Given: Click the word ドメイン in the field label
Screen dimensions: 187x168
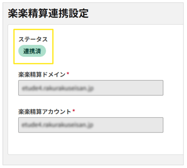Looking at the screenshot, I should click(54, 75).
